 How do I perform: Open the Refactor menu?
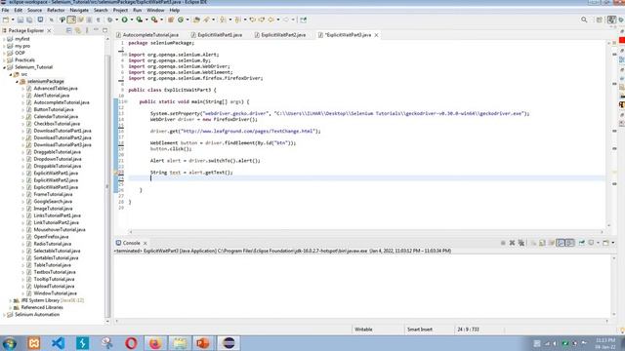pyautogui.click(x=56, y=10)
